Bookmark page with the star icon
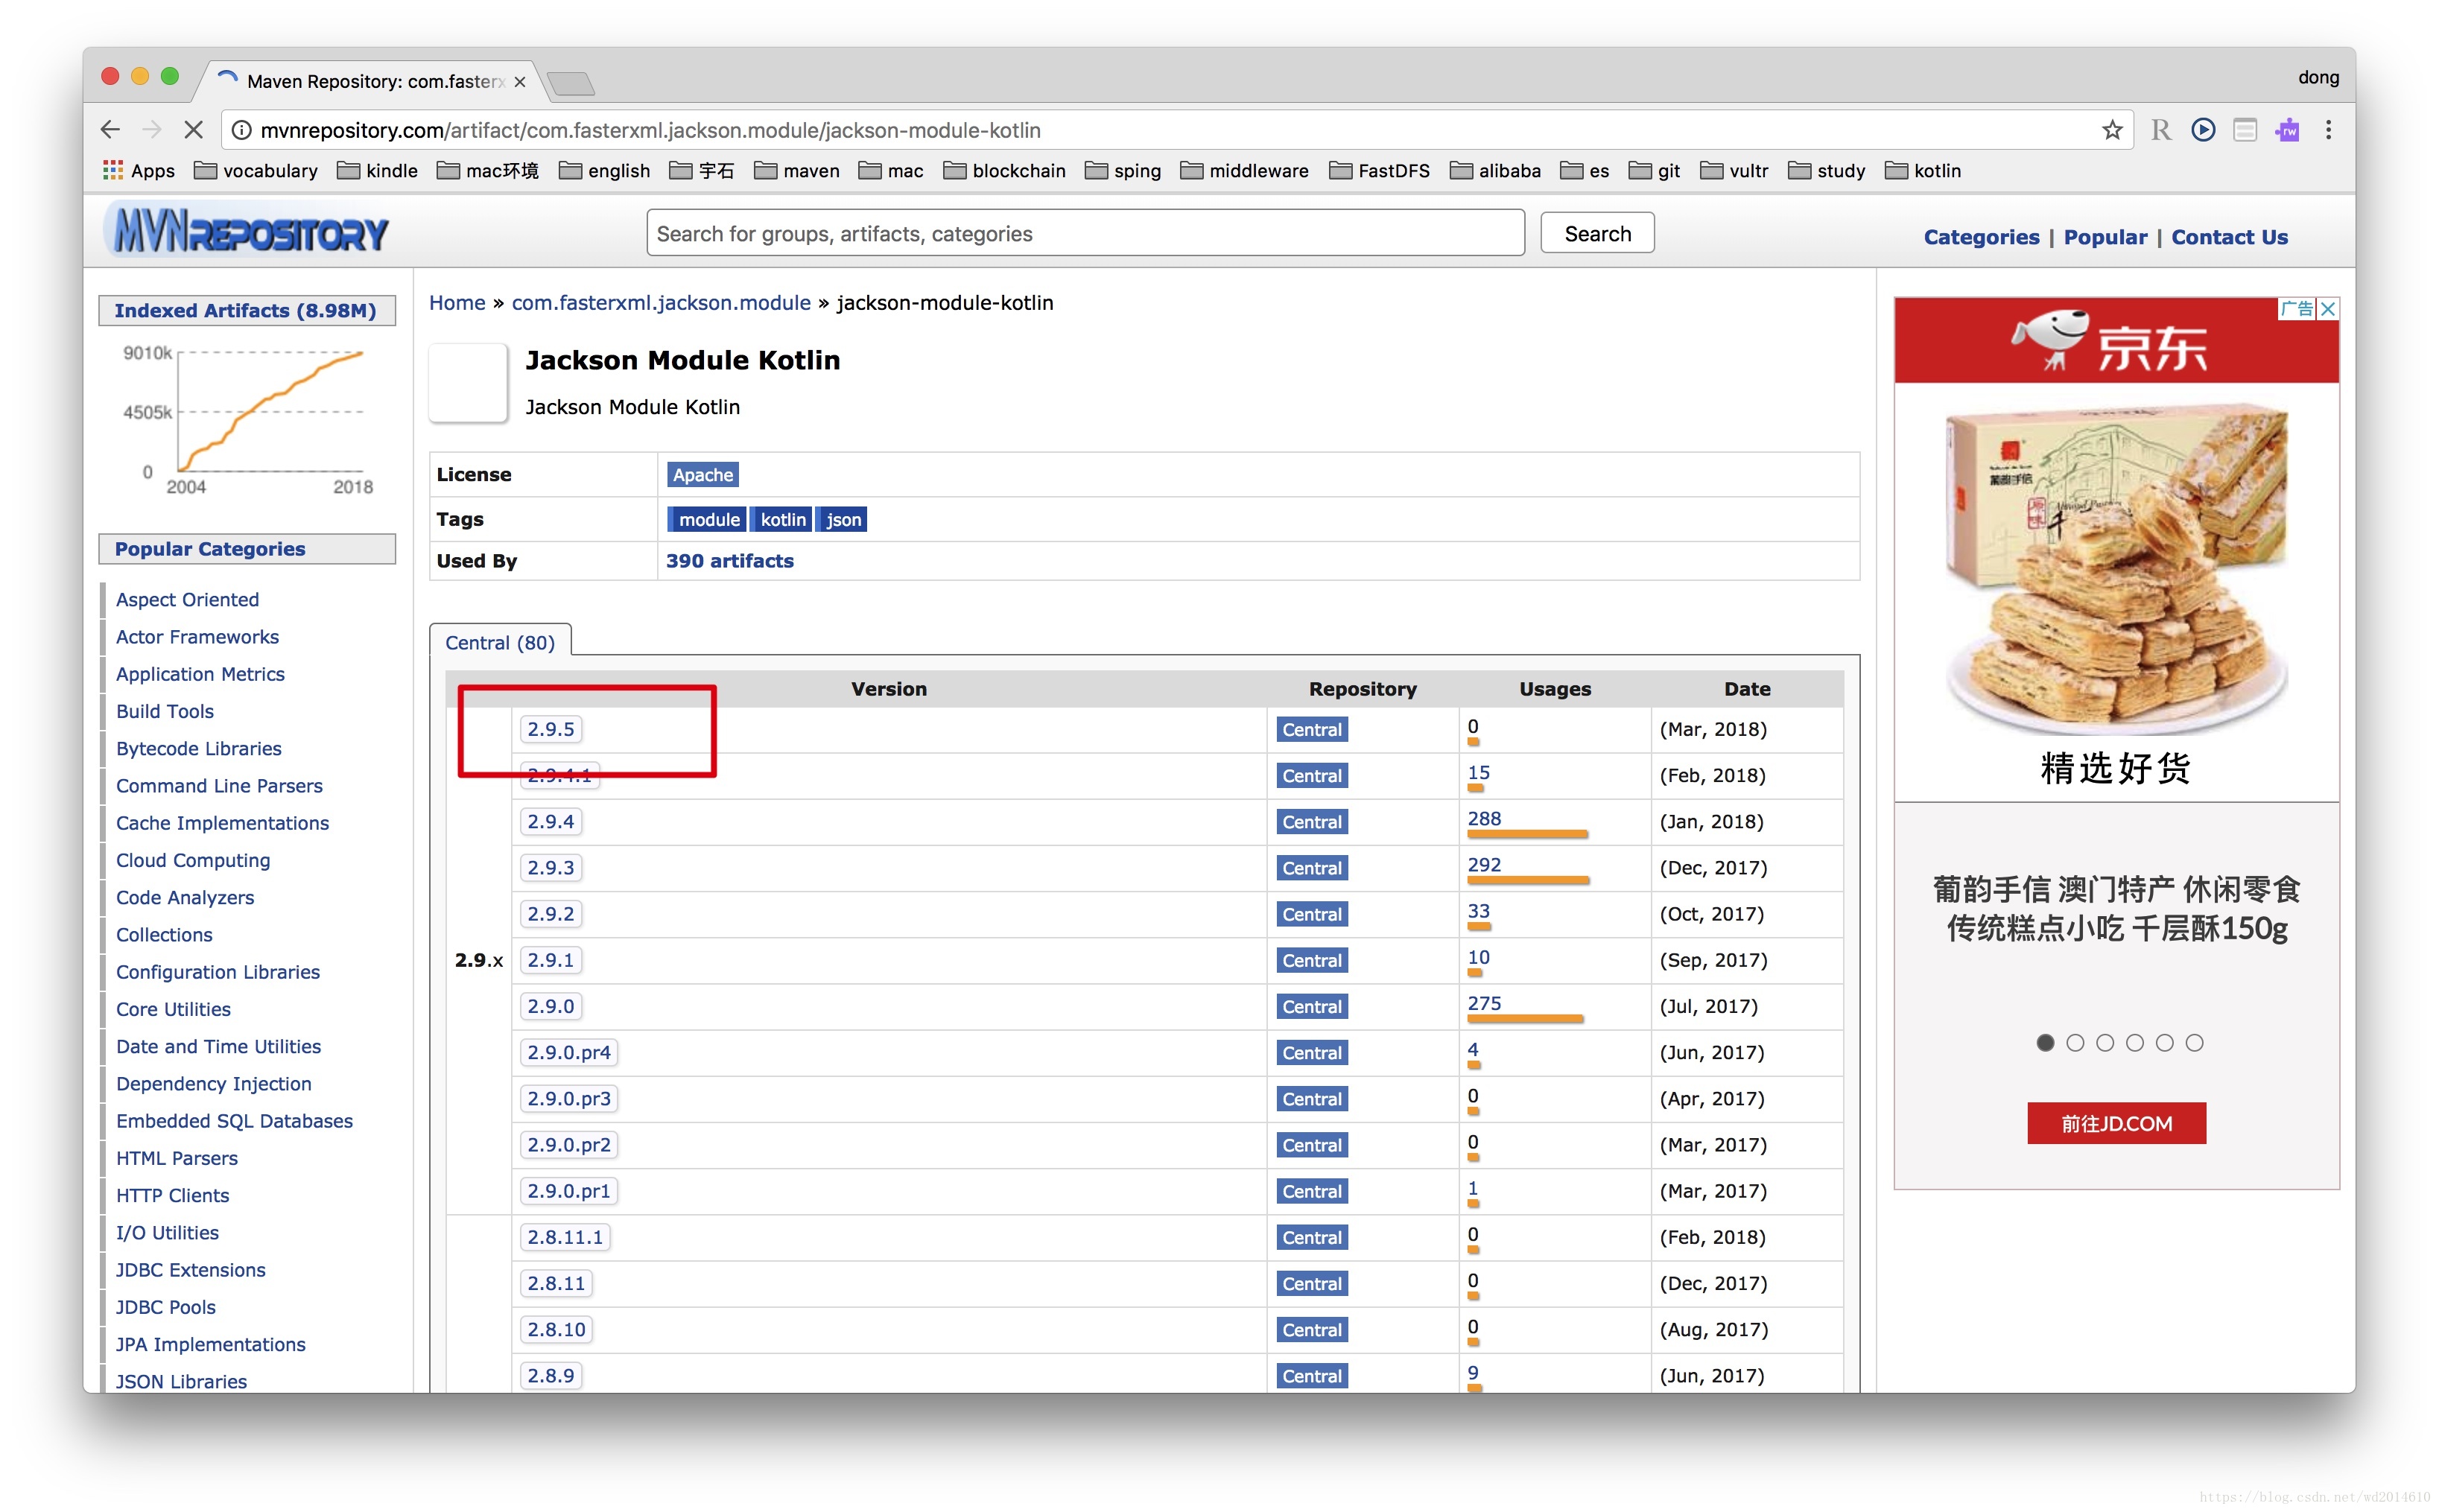Viewport: 2439px width, 1512px height. tap(2111, 130)
